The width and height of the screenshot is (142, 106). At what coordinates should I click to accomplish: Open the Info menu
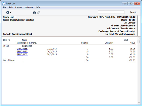click(38, 8)
